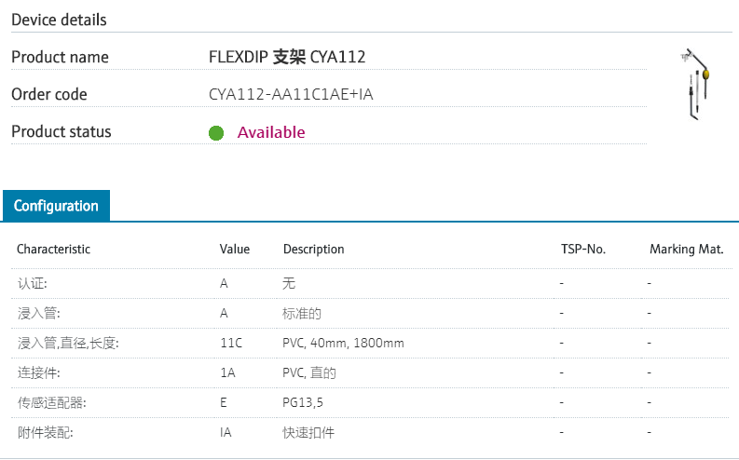Viewport: 739px width, 460px height.
Task: Click the 11C value cell
Action: (x=231, y=343)
